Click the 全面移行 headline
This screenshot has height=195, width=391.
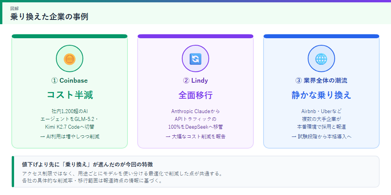coord(195,95)
